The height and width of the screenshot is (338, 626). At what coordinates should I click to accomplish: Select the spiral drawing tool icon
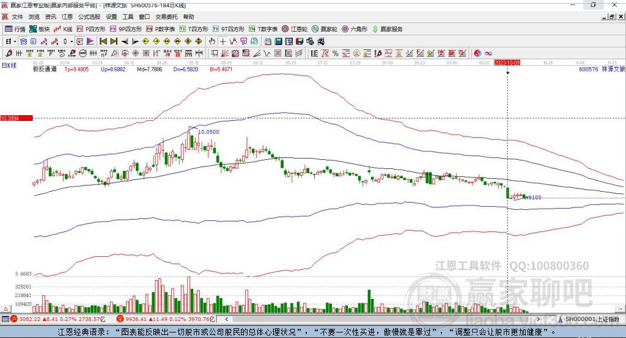click(x=61, y=54)
